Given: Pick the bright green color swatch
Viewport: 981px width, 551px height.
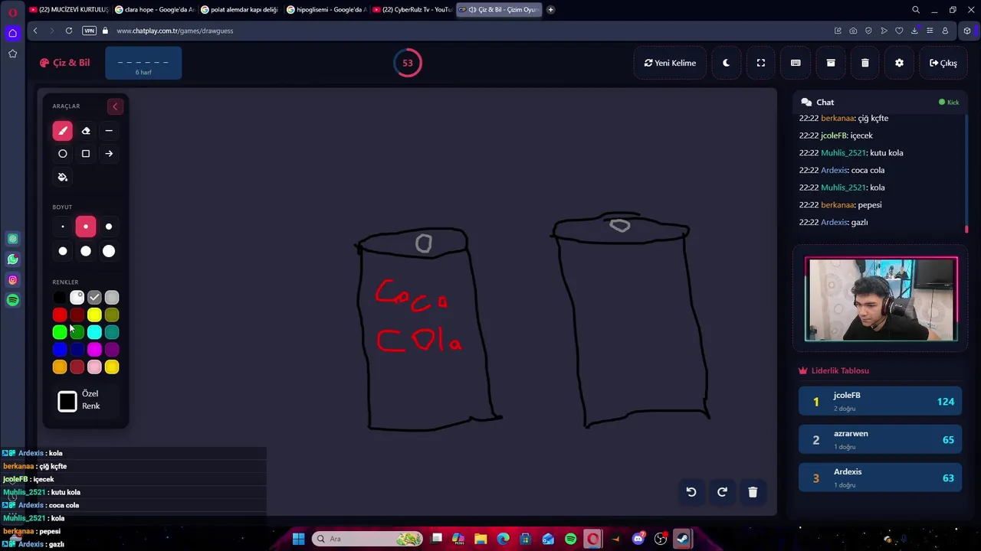Looking at the screenshot, I should tap(60, 332).
